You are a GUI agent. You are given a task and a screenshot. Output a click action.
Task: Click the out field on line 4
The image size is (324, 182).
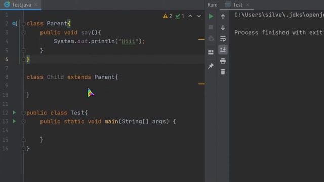pos(82,41)
